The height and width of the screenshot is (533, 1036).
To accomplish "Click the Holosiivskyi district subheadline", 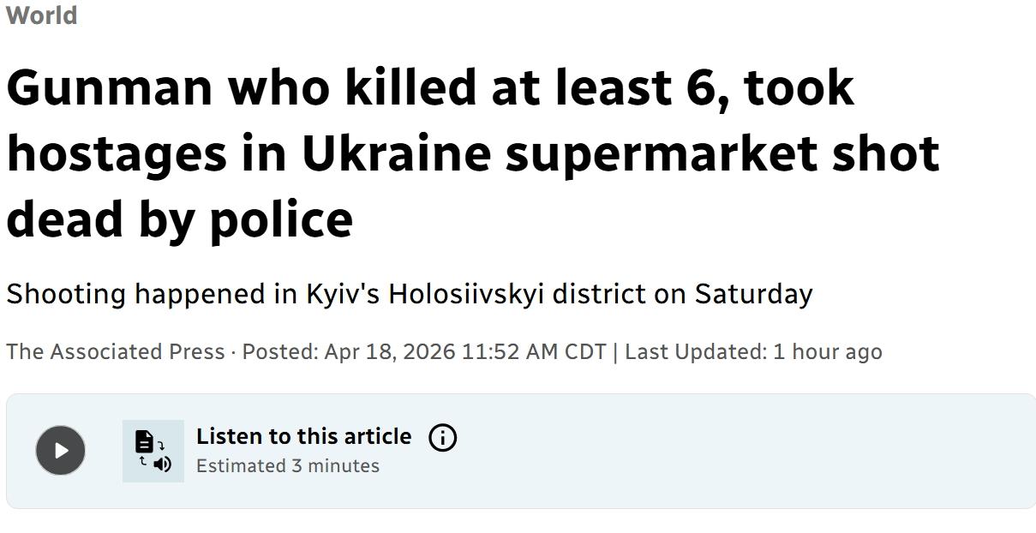I will click(409, 294).
